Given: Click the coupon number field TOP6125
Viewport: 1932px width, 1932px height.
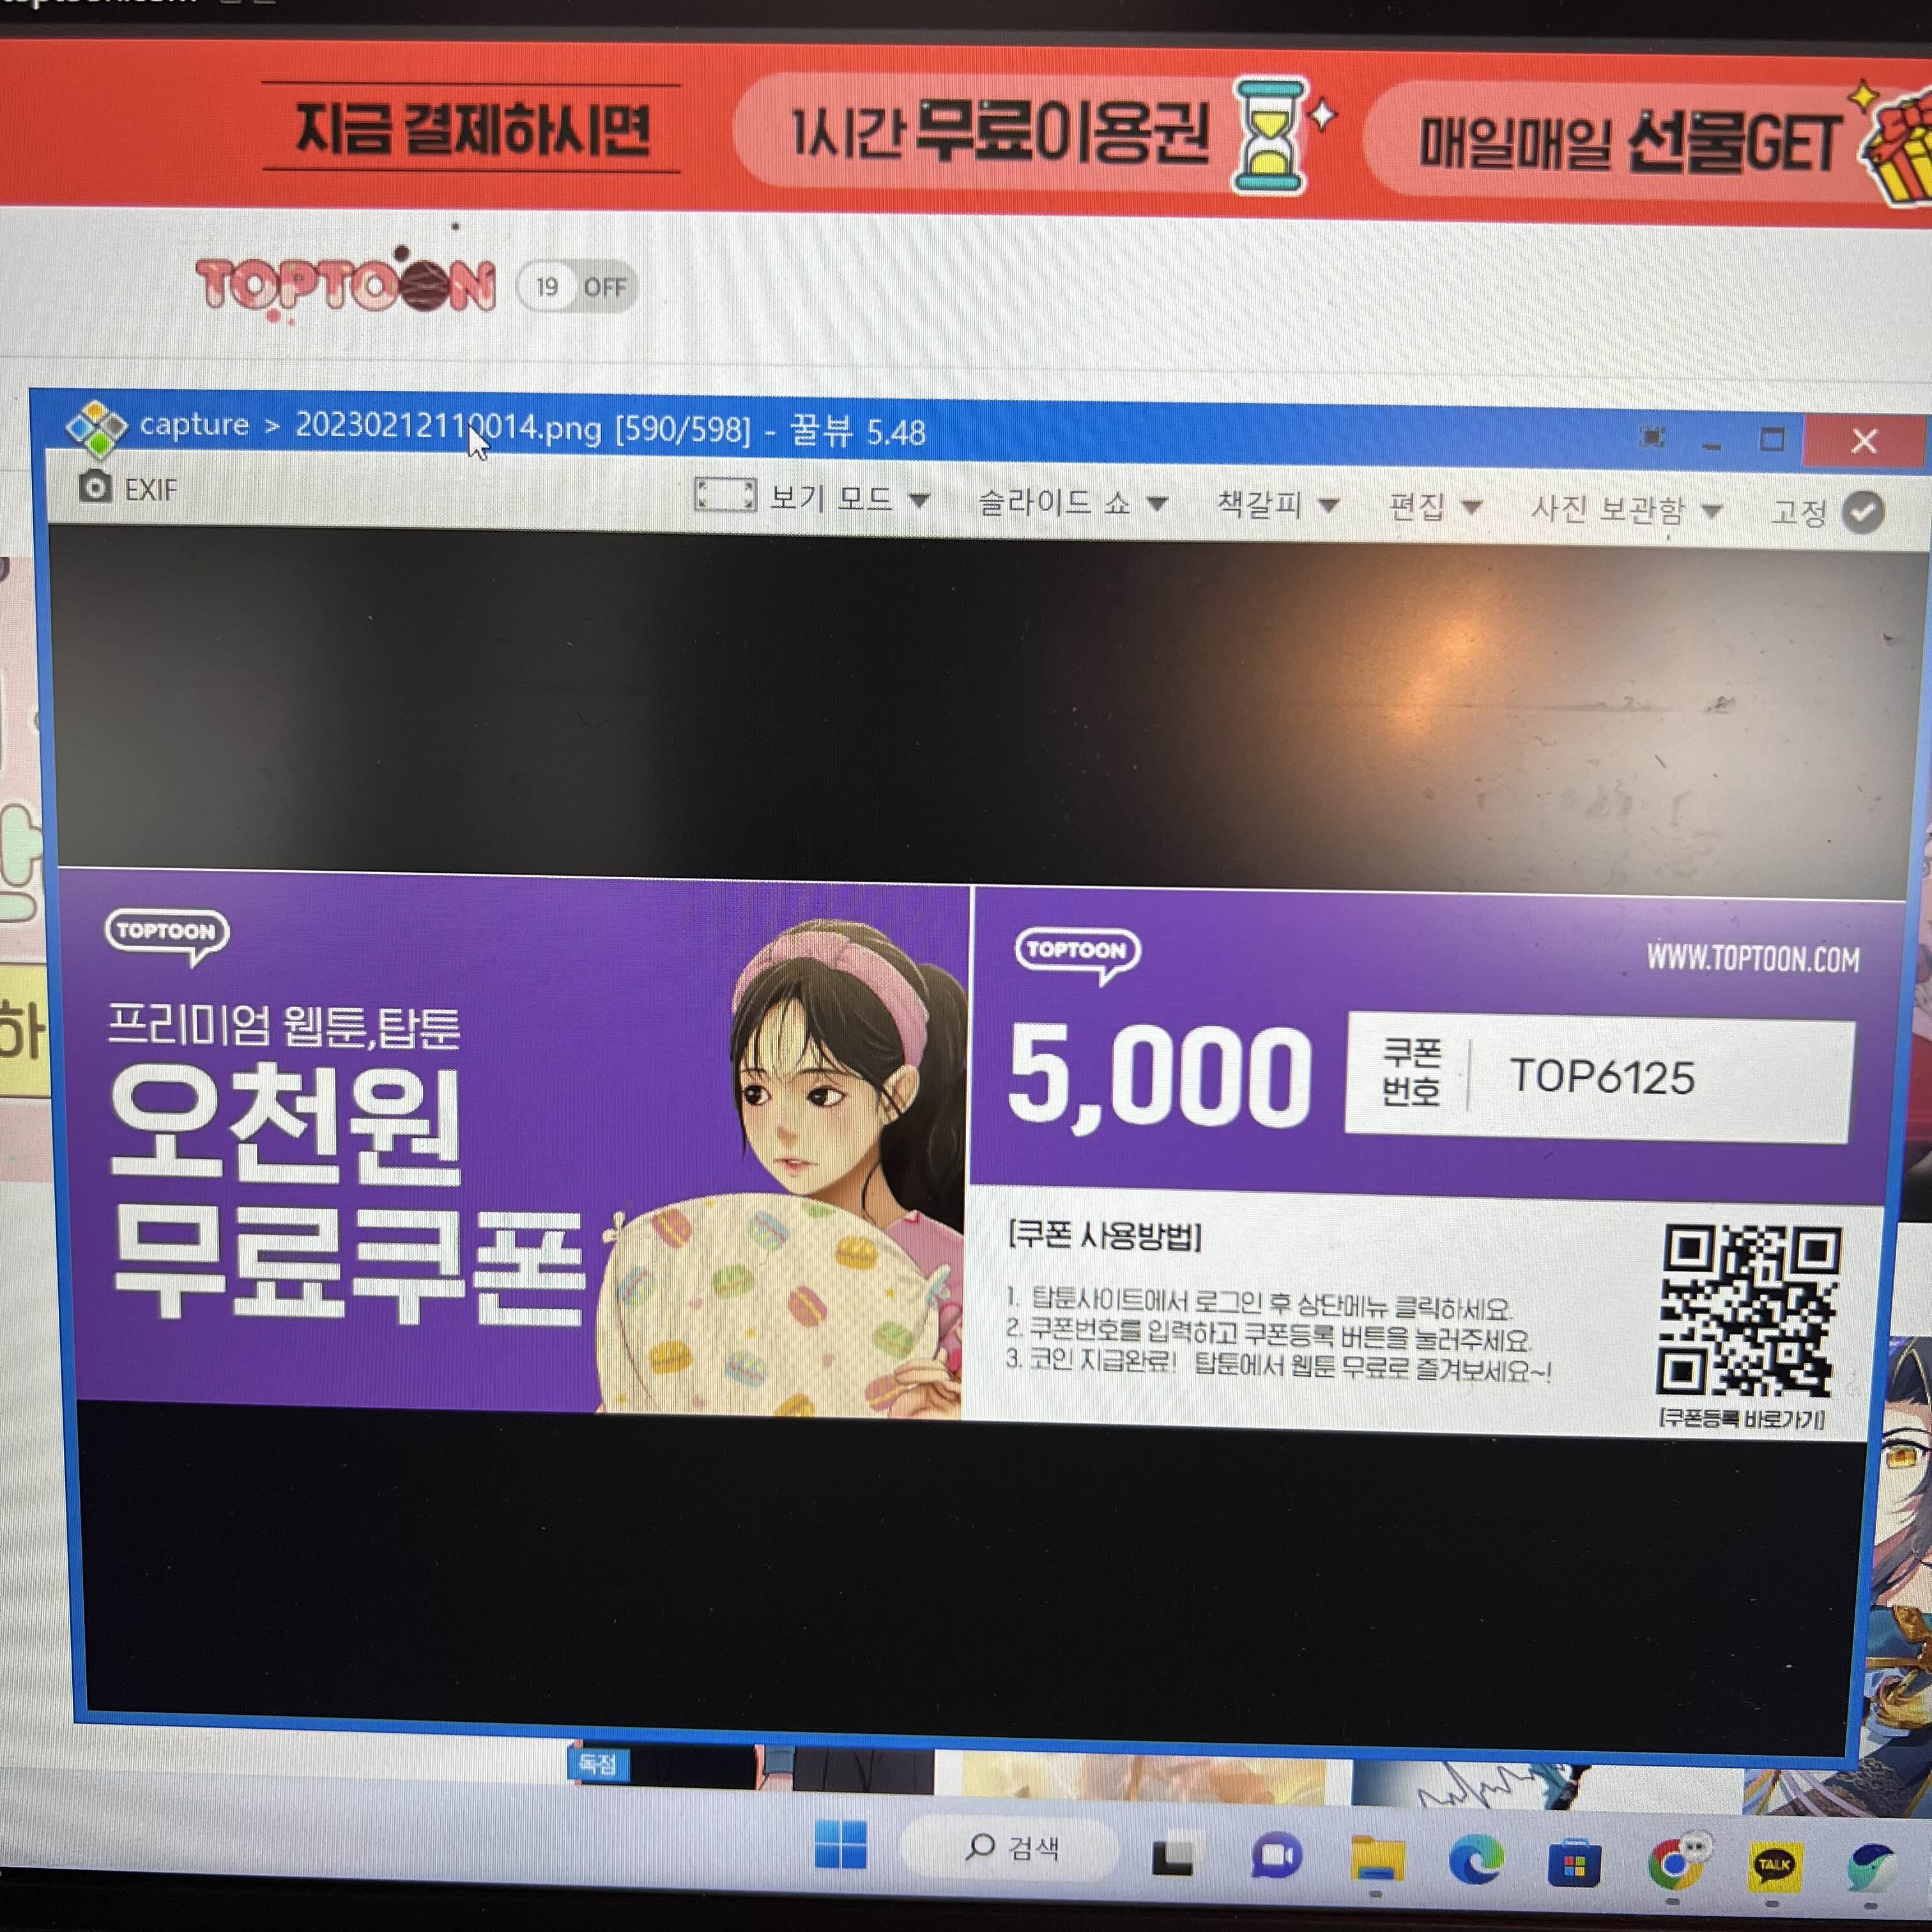Looking at the screenshot, I should 1599,1077.
